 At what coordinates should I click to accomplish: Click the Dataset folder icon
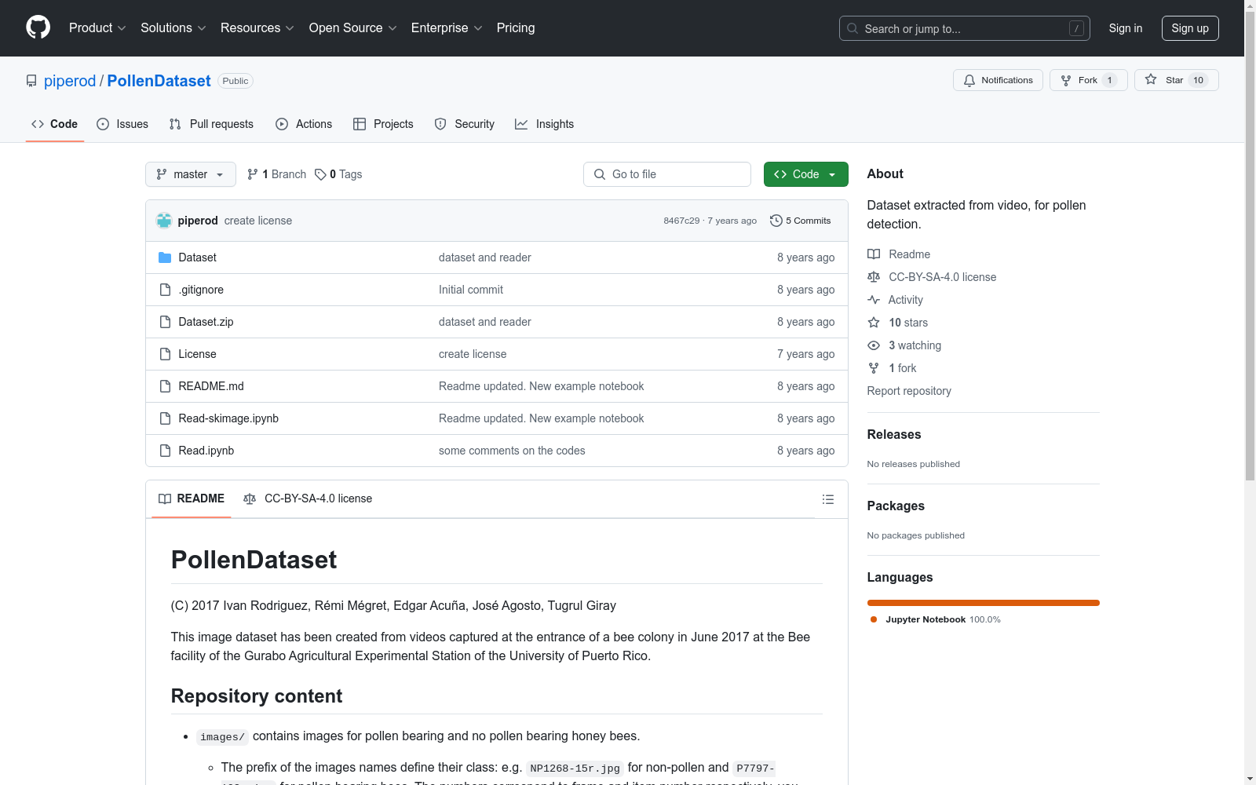coord(165,257)
